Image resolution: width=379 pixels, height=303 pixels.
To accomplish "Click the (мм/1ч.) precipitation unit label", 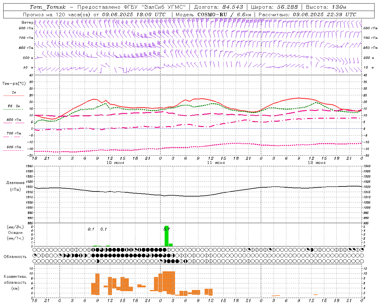I will (x=15, y=238).
